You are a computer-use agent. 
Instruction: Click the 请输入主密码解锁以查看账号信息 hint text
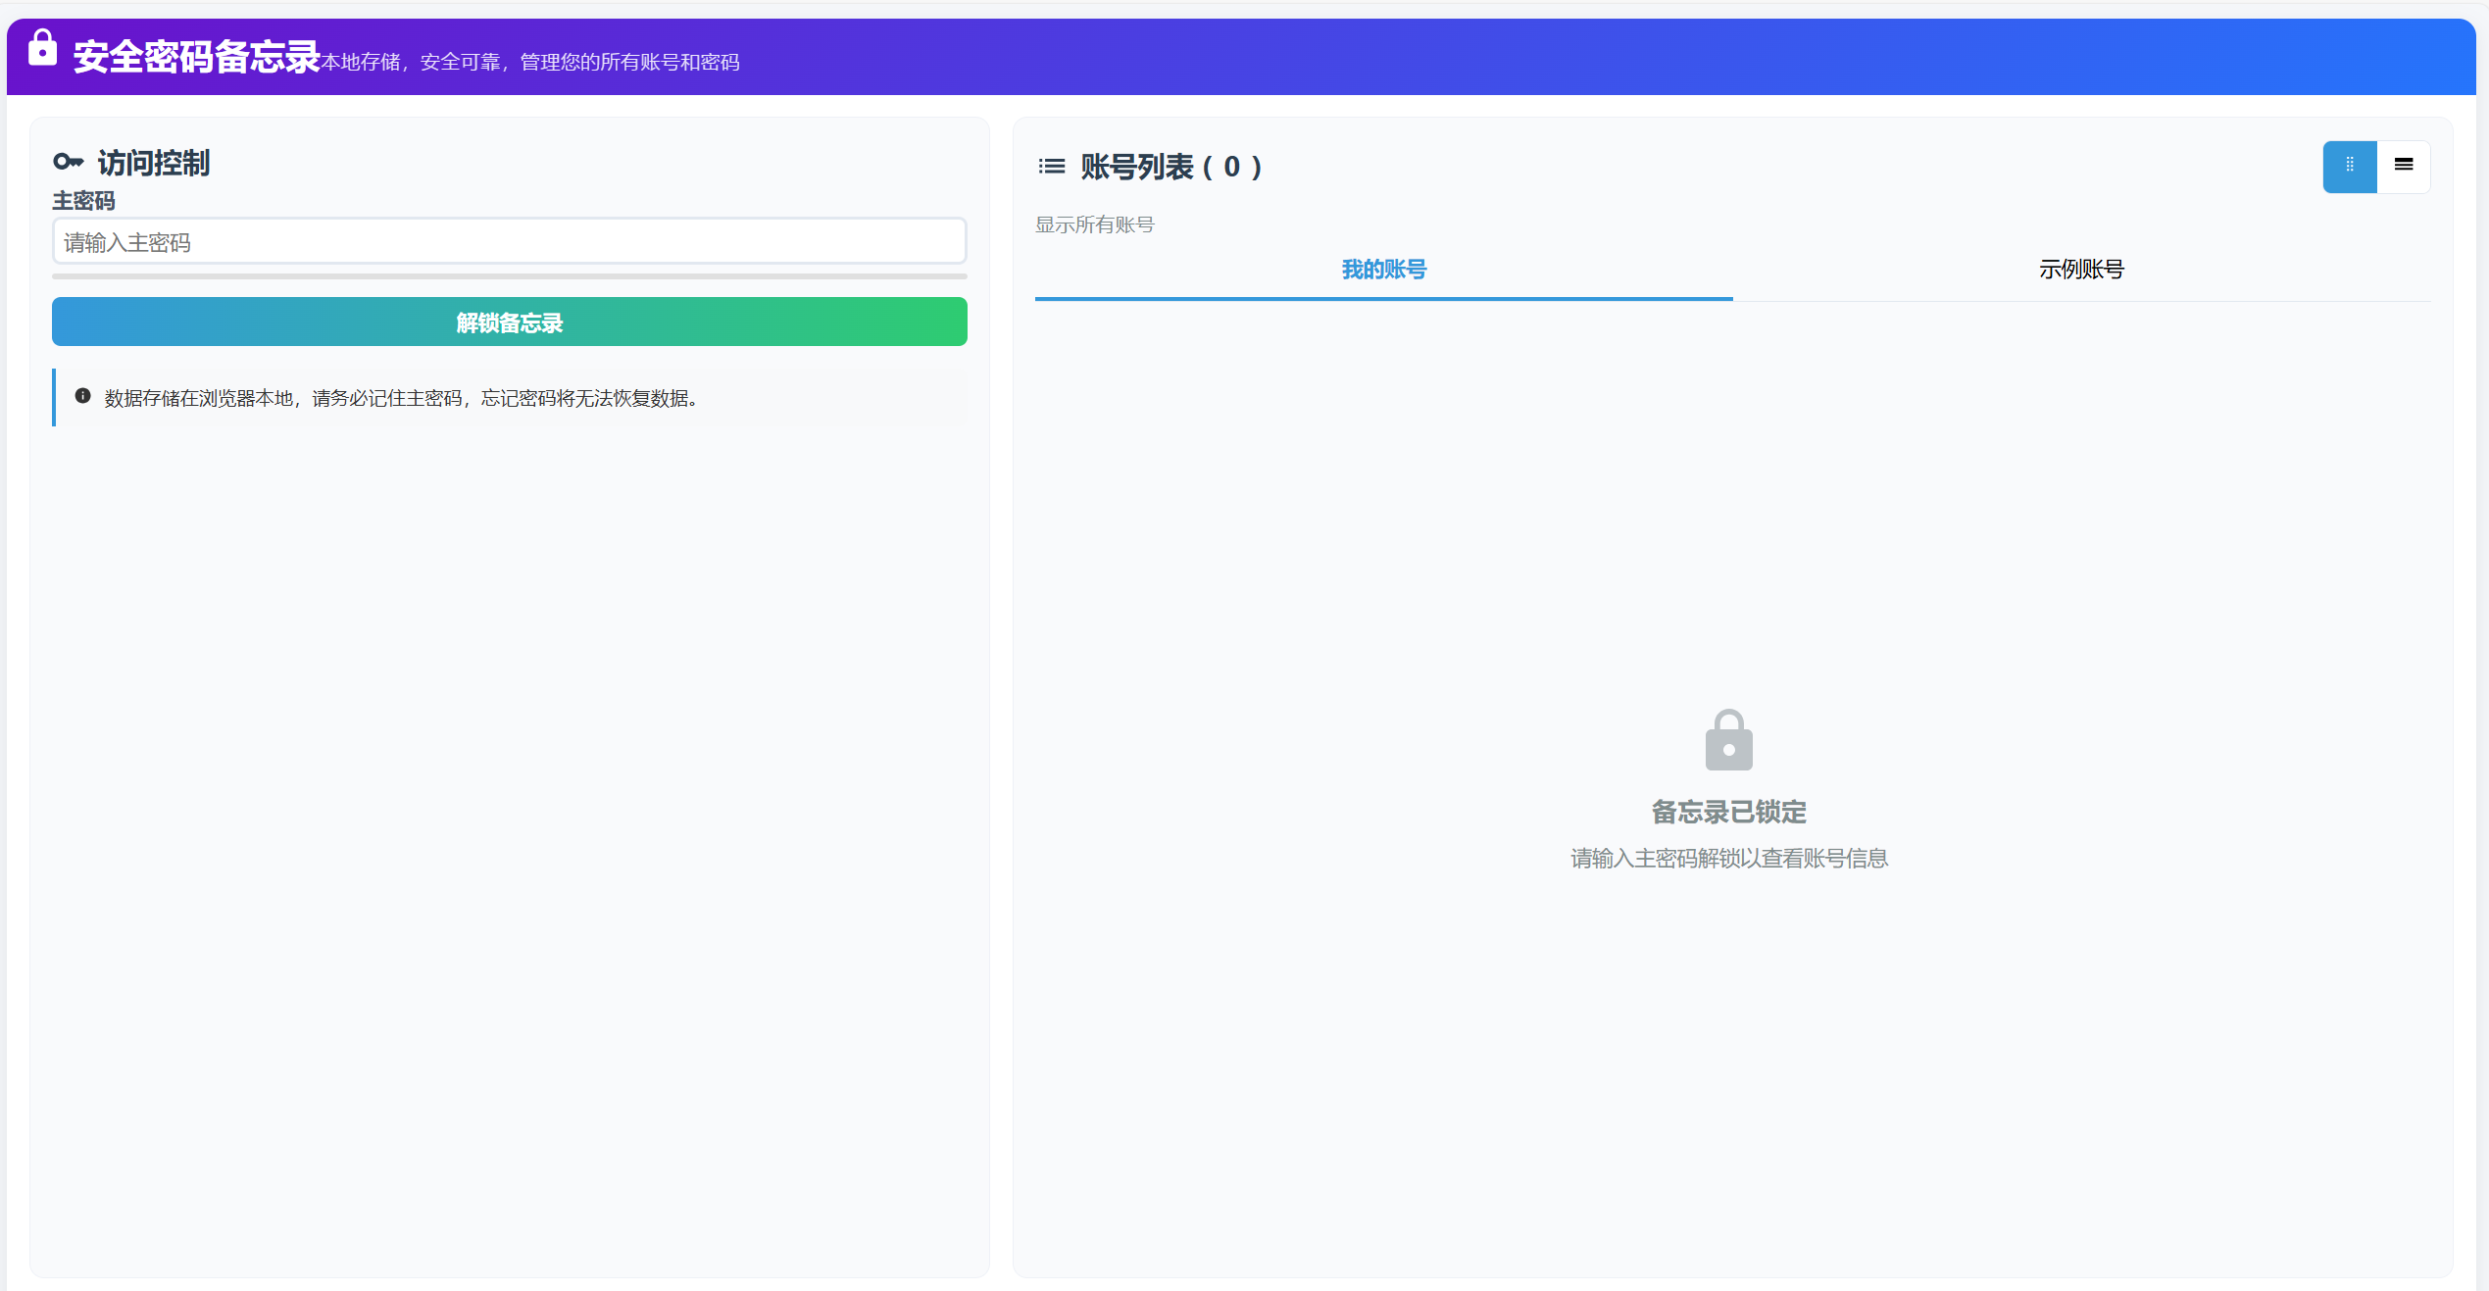click(1728, 859)
